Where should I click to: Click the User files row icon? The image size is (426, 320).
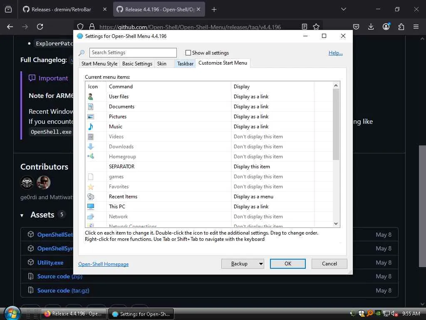91,97
